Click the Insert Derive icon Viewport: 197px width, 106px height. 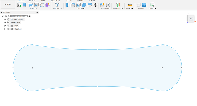[139, 5]
